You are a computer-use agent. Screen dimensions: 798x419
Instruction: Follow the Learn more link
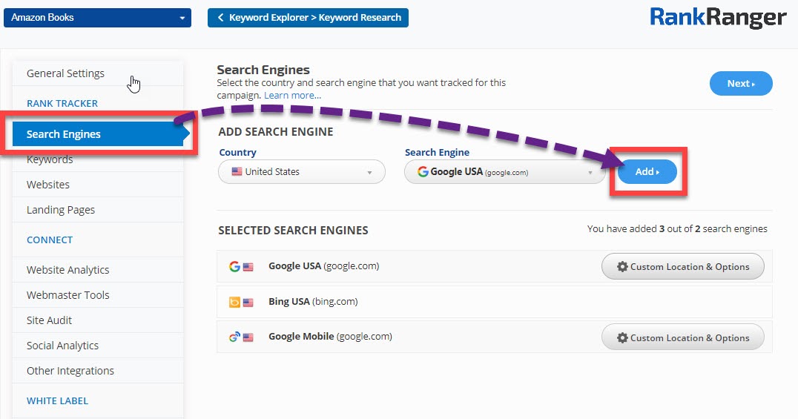(292, 96)
